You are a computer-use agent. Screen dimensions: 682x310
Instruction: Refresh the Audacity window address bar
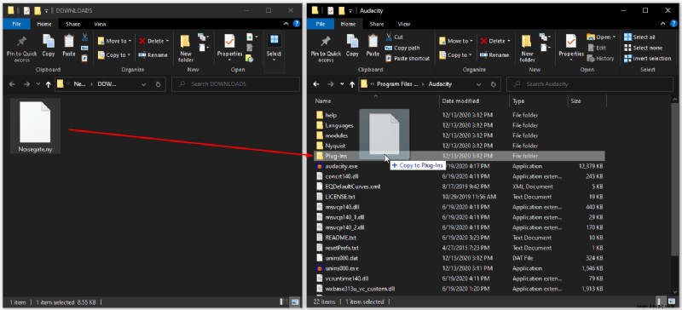494,84
